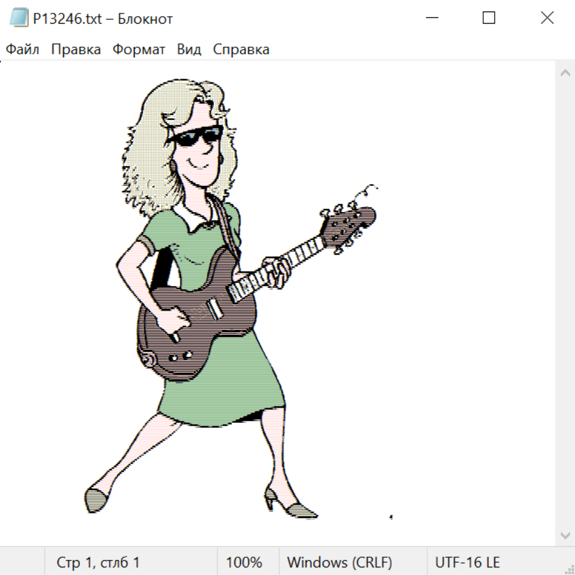
Task: Minimize the Блокнот window
Action: click(431, 19)
